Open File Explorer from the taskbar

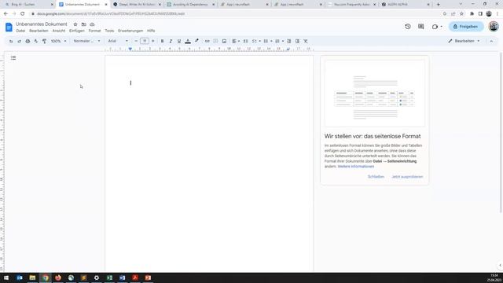tap(32, 277)
